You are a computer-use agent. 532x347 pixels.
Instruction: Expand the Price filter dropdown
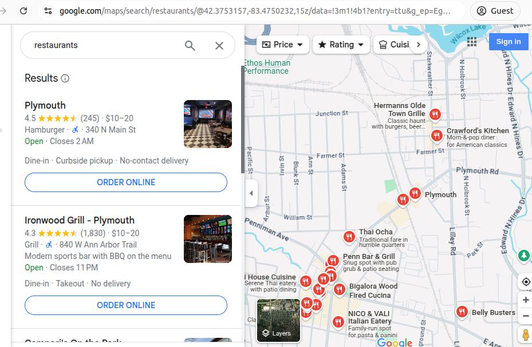pyautogui.click(x=283, y=45)
